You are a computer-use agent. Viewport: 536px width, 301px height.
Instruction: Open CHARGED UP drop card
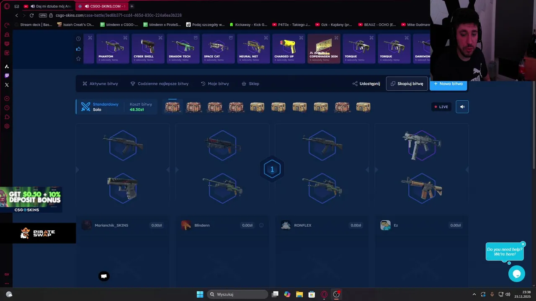coord(289,48)
